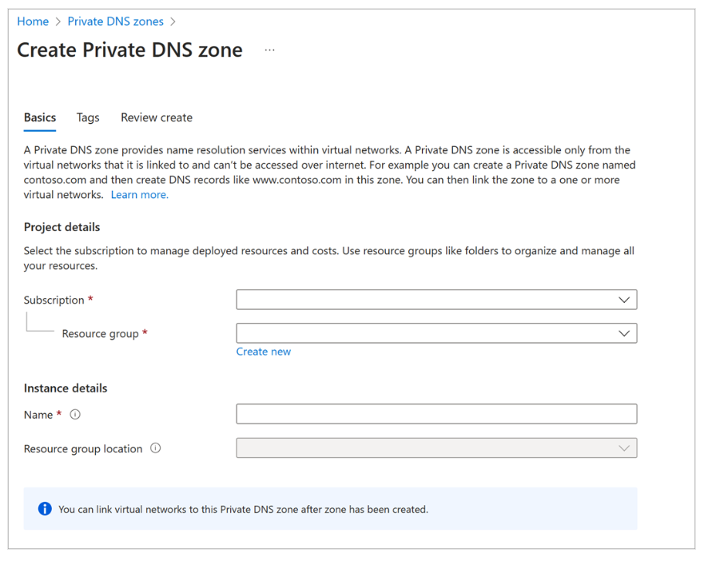Image resolution: width=712 pixels, height=561 pixels.
Task: Open the Resource group location dropdown
Action: tap(625, 448)
